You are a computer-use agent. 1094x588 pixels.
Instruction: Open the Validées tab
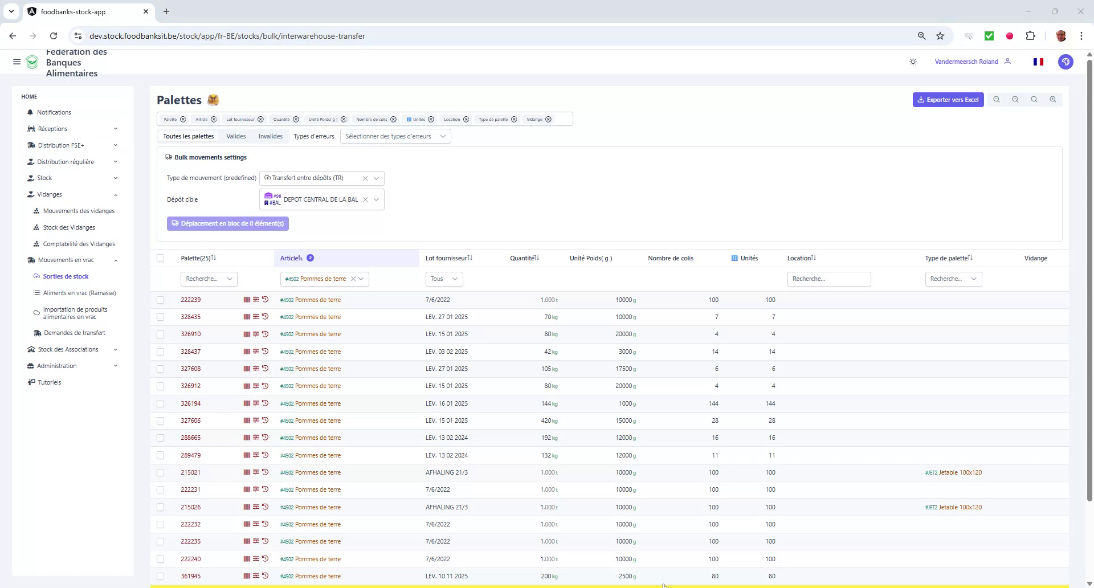tap(236, 136)
